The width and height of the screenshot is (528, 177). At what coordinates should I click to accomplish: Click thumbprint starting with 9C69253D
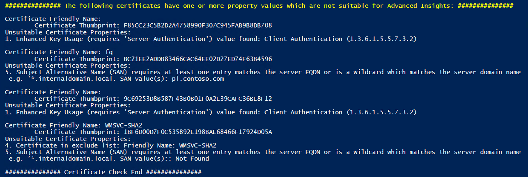point(197,99)
